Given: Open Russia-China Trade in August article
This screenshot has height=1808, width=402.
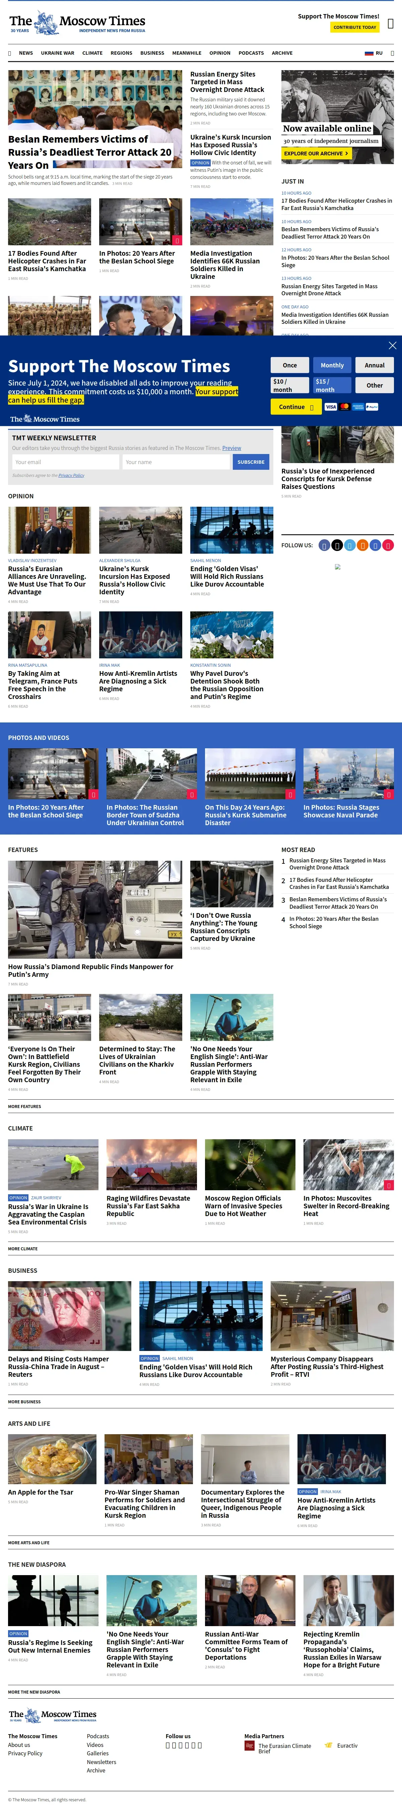Looking at the screenshot, I should pos(59,1366).
